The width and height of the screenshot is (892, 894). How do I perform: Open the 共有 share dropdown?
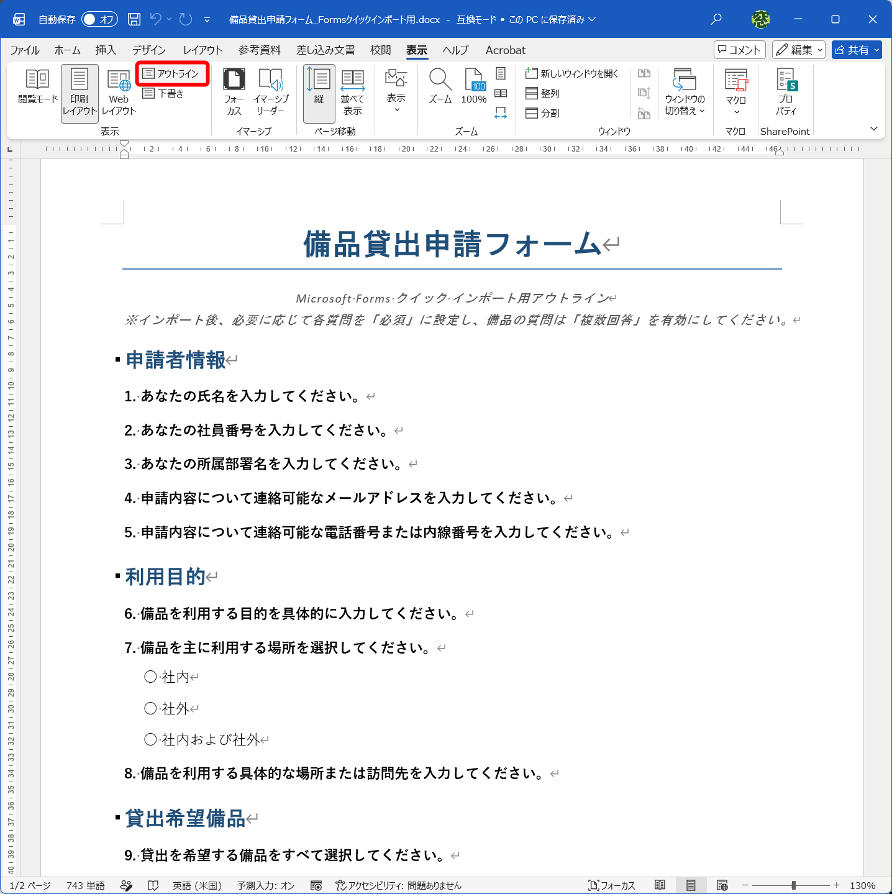point(876,50)
